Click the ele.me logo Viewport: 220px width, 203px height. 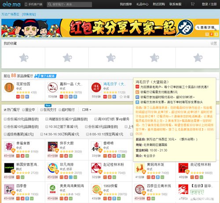point(11,4)
